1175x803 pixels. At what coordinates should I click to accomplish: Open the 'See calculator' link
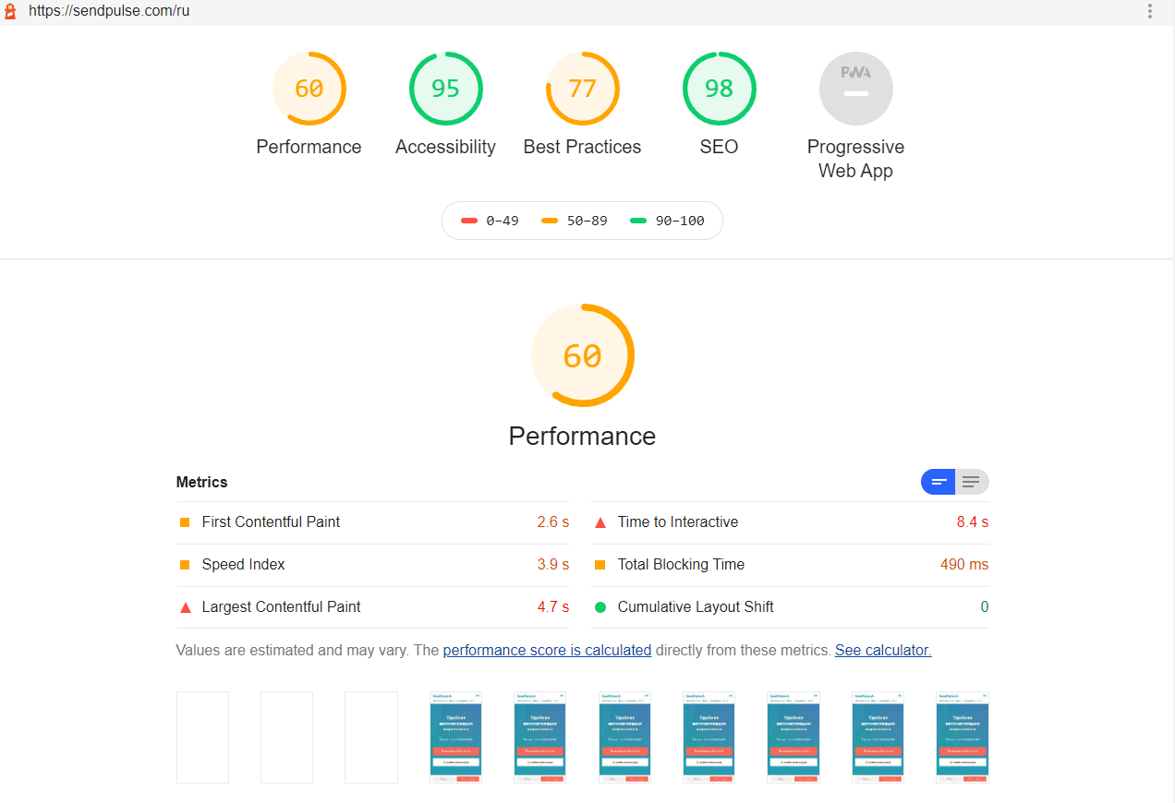882,650
